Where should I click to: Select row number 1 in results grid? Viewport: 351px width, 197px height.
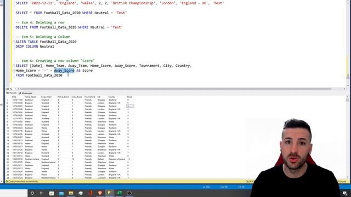coord(7,100)
